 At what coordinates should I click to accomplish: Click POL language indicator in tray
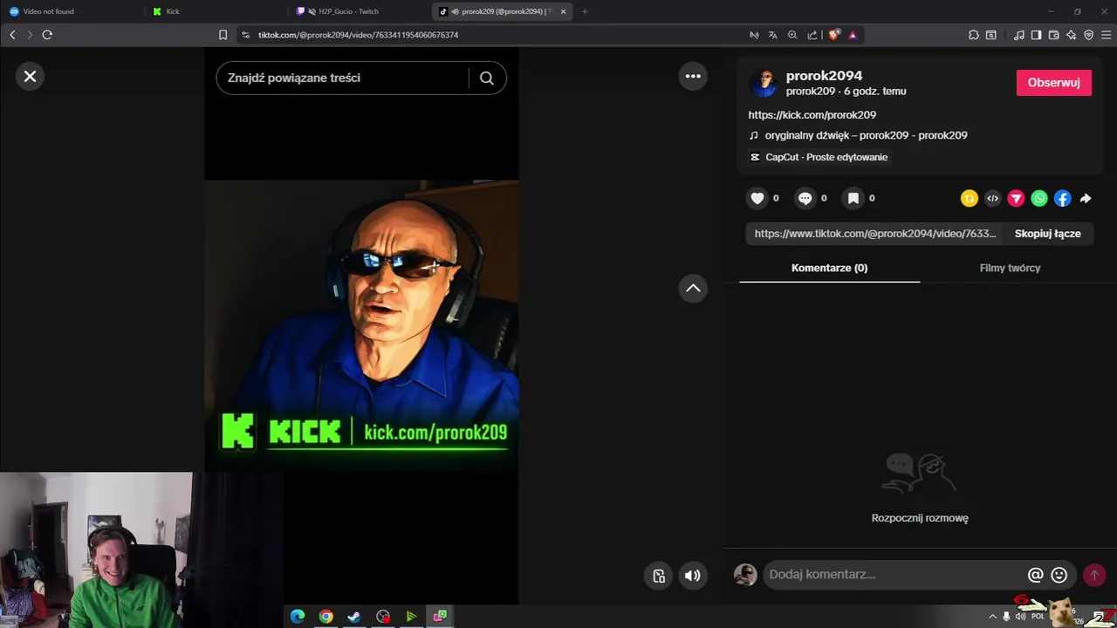[1038, 617]
